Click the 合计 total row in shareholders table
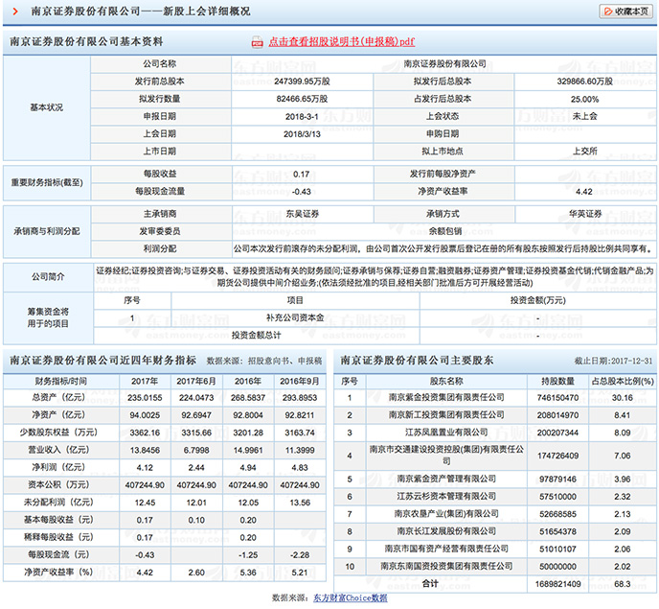 click(x=495, y=584)
